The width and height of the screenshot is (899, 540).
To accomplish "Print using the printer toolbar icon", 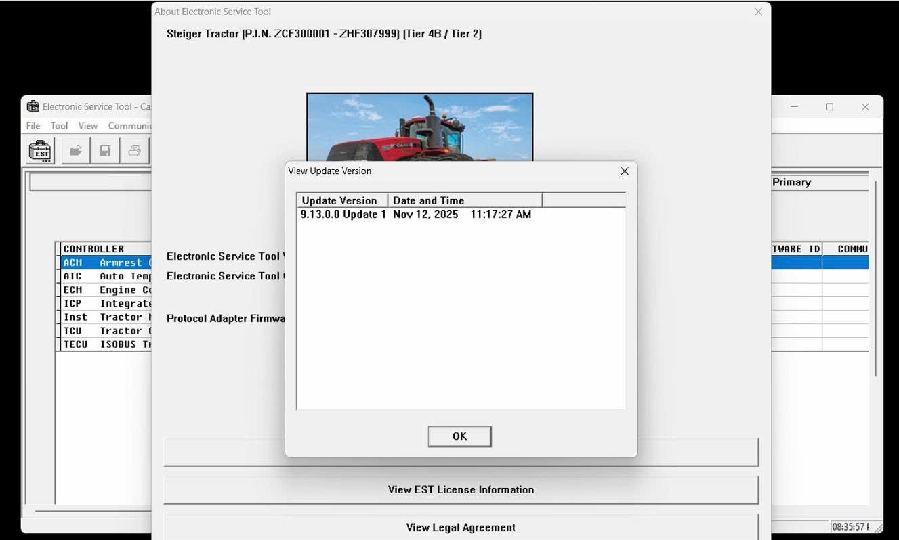I will [x=134, y=150].
